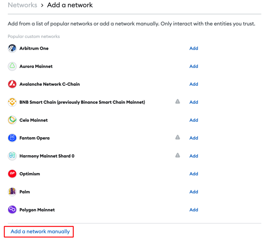This screenshot has width=262, height=239.
Task: Click the Palm network logo
Action: (x=12, y=192)
